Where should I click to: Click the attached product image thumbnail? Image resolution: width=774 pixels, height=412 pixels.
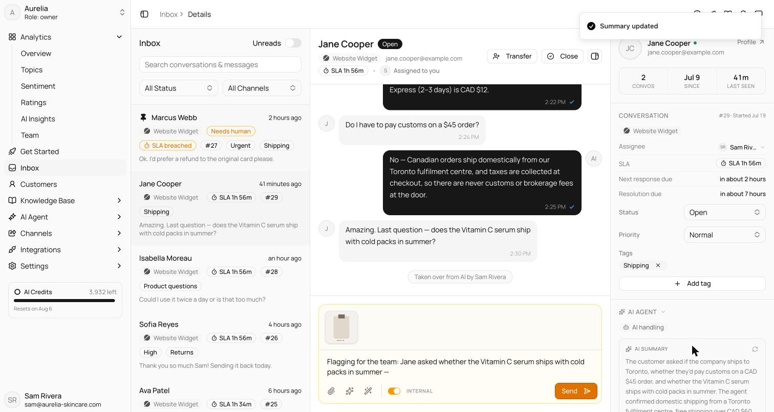(x=341, y=327)
